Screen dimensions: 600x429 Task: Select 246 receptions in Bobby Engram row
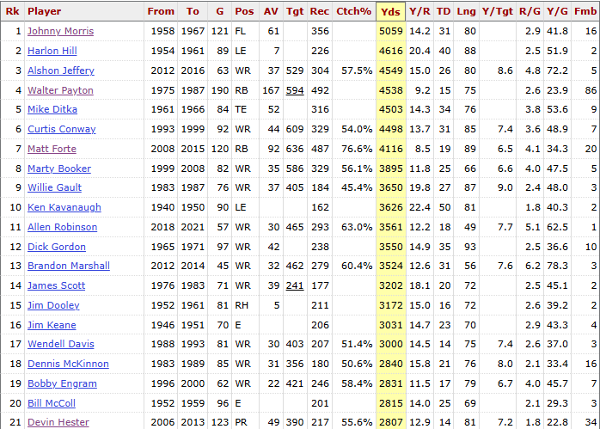pos(320,383)
